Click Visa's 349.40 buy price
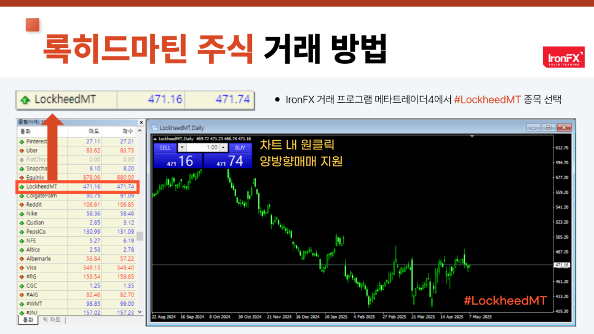Screen dimensions: 594x334 point(125,268)
